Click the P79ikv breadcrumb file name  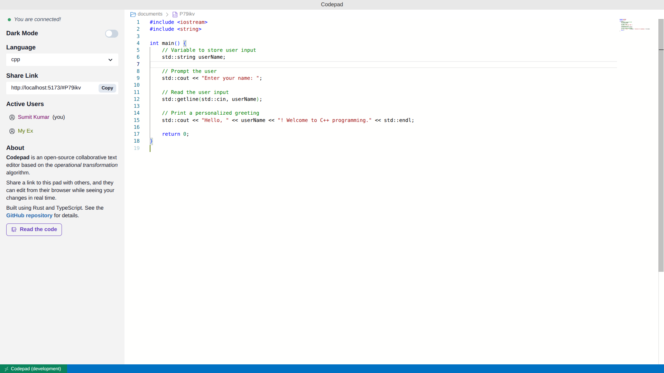pyautogui.click(x=187, y=14)
